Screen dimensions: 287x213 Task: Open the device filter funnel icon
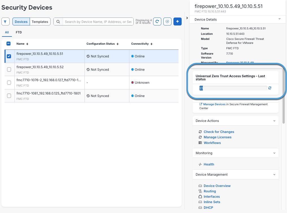point(6,21)
